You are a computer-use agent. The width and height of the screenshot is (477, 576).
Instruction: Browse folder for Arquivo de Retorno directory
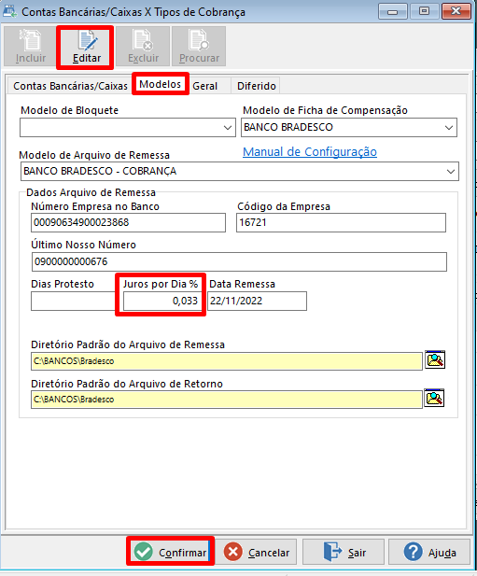[434, 399]
